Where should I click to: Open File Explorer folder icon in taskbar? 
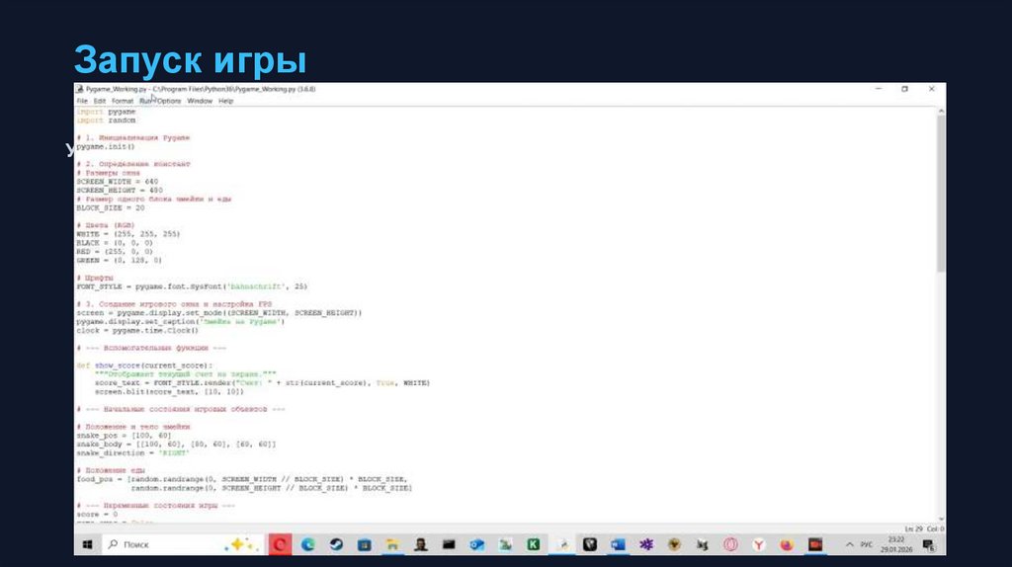(392, 544)
